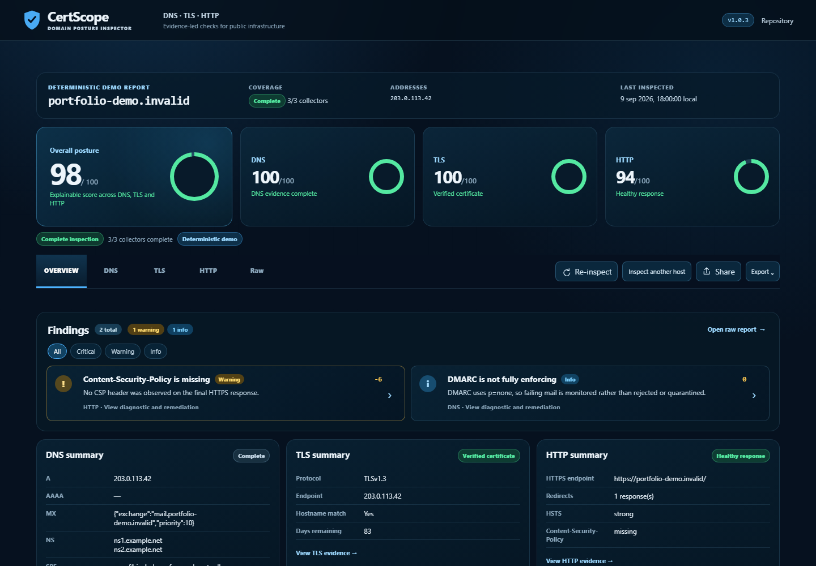Filter findings by Warning

[x=123, y=351]
